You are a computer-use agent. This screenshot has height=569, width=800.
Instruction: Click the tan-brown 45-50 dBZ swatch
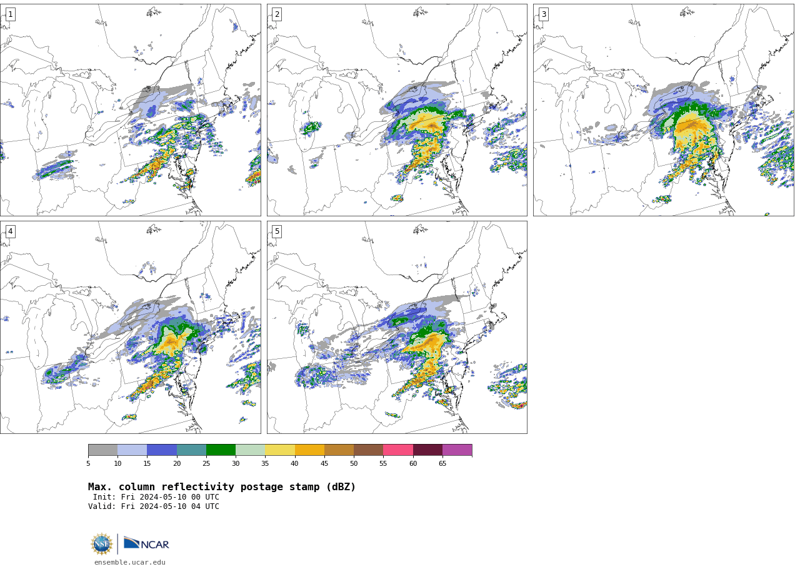pos(339,450)
